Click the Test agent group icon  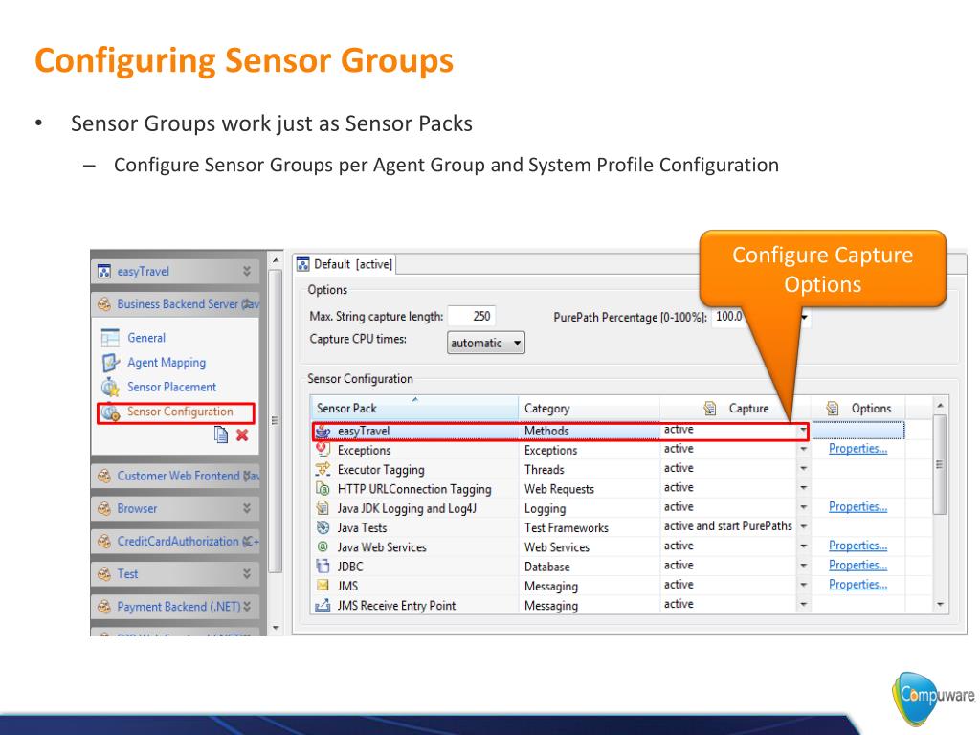point(103,574)
